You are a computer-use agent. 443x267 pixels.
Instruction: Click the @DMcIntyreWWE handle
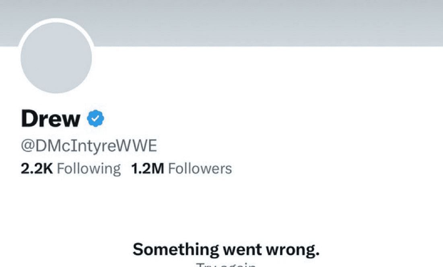click(x=89, y=146)
